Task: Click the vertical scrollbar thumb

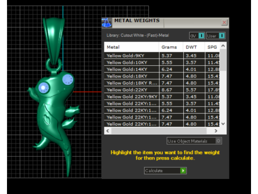Action: [x=223, y=60]
